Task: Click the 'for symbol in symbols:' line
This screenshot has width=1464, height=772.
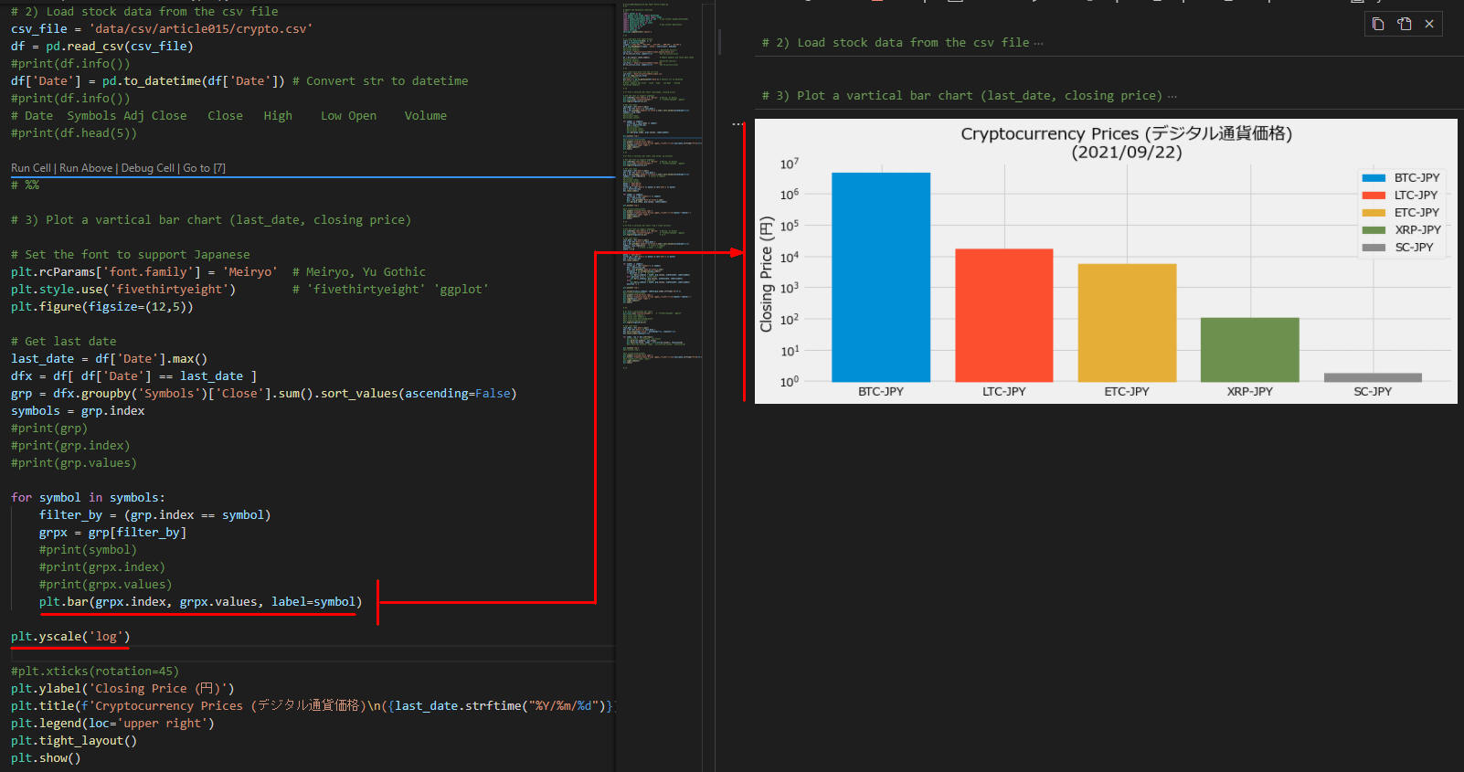Action: (89, 498)
